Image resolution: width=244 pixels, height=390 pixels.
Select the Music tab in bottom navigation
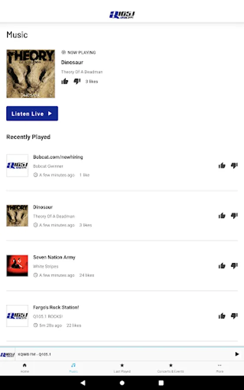pos(73,368)
